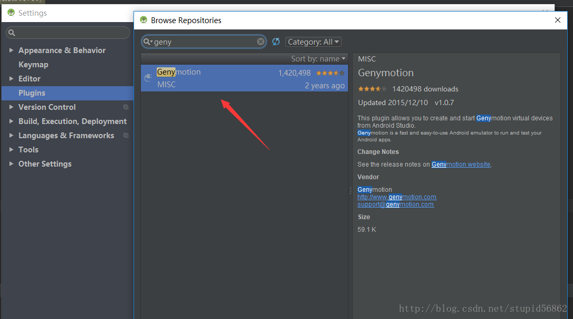The image size is (573, 319).
Task: Click the 'Change Notes' heading
Action: 378,152
